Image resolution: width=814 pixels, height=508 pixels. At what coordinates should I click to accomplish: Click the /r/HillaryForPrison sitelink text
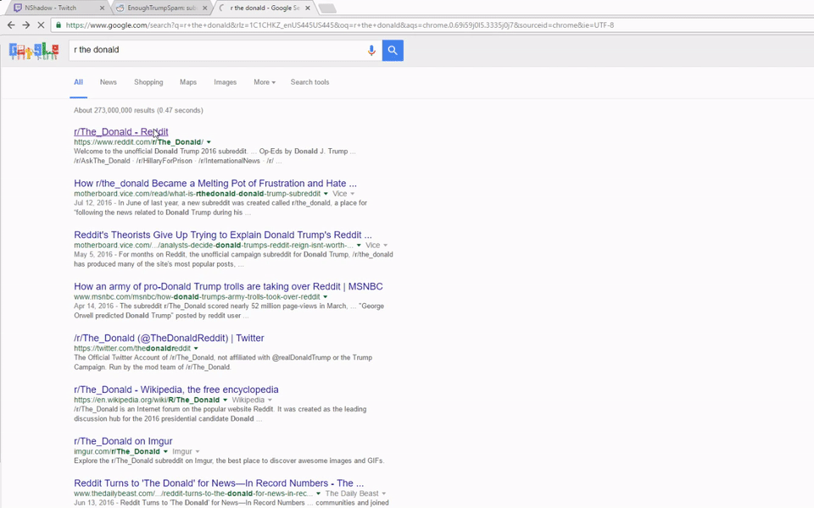tap(164, 161)
